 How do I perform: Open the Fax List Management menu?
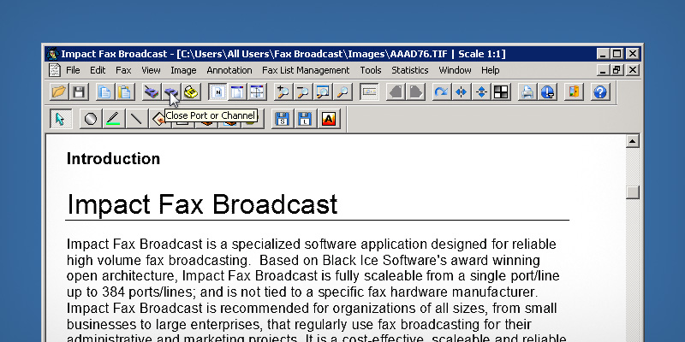306,70
